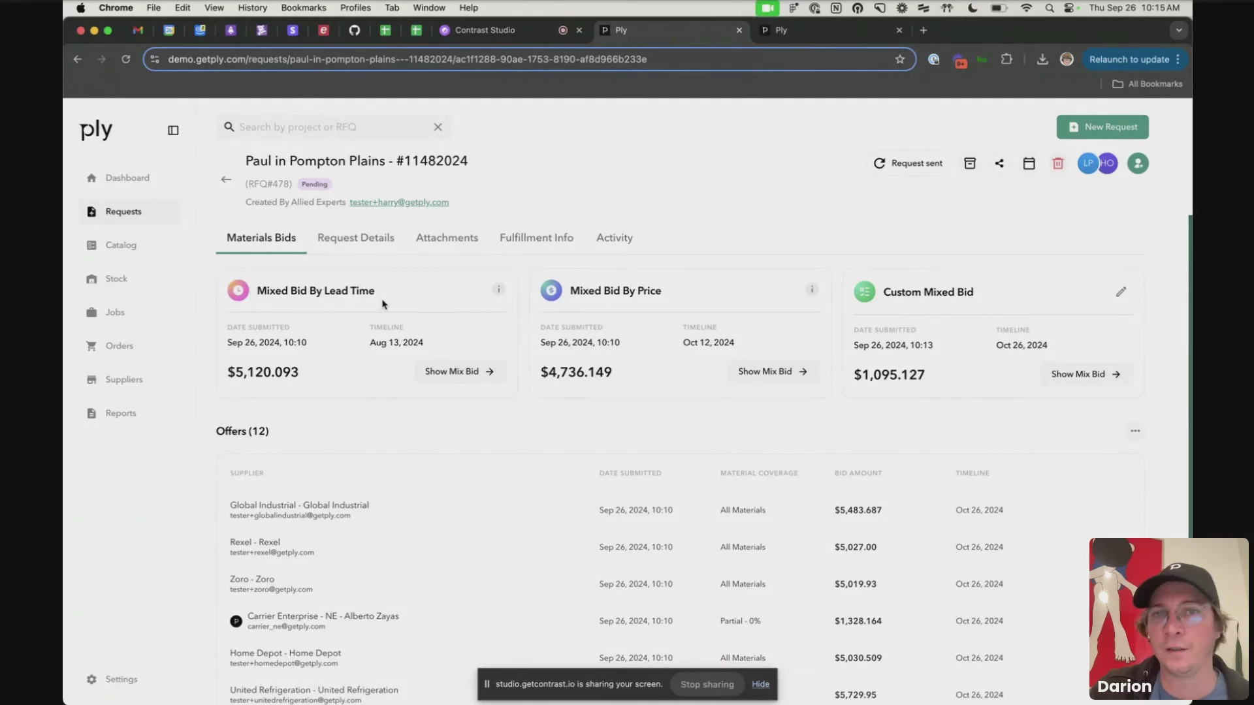Click the green add user avatar
Viewport: 1254px width, 705px height.
(1138, 163)
